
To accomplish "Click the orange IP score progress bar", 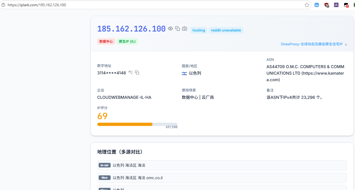I will 125,124.
